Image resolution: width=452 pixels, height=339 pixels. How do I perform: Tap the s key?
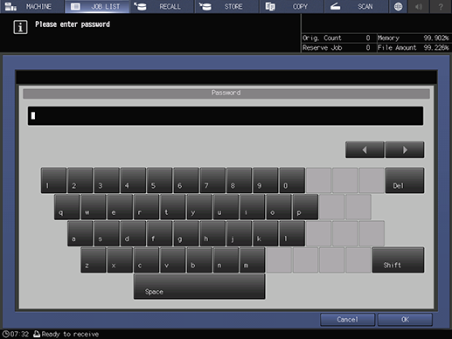click(x=107, y=233)
